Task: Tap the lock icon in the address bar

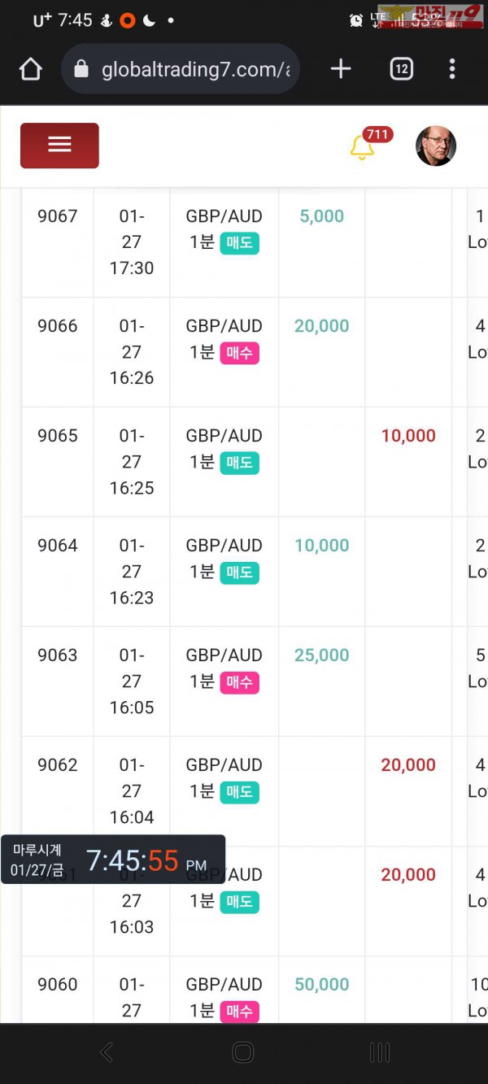Action: 81,70
